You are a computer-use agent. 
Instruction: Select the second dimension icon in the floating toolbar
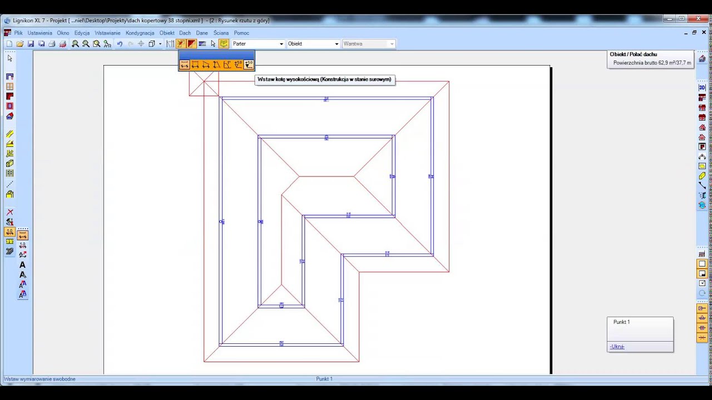pos(195,65)
